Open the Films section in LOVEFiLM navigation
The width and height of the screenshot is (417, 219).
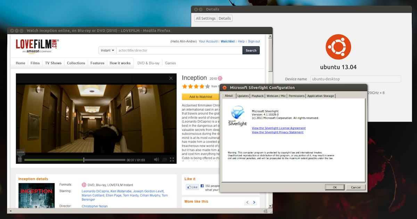click(35, 63)
